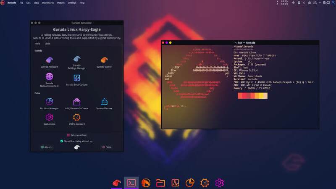The width and height of the screenshot is (336, 189).
Task: Click user icon at top-right corner
Action: (333, 3)
